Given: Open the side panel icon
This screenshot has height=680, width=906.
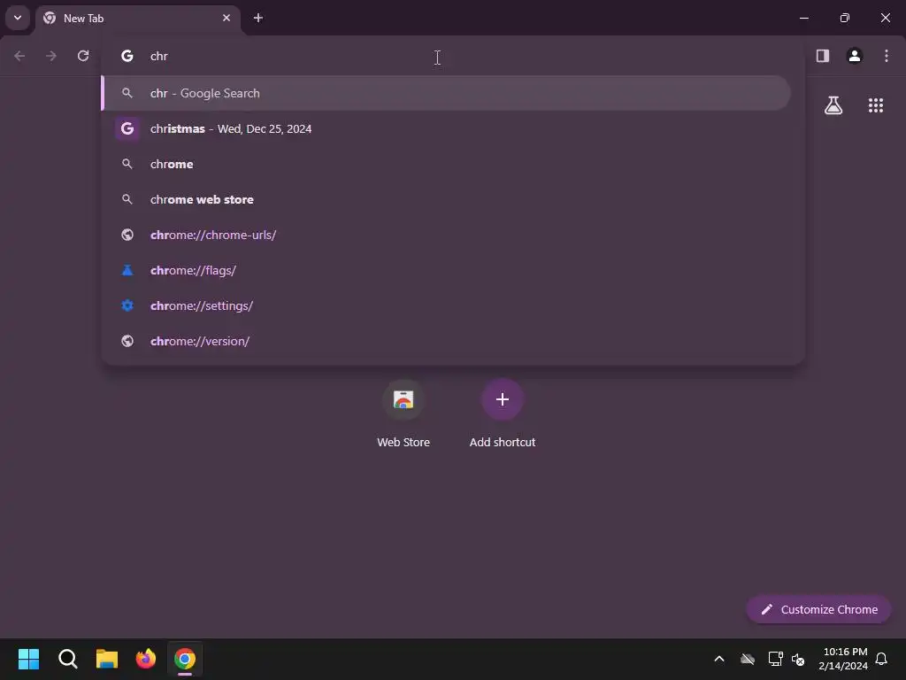Looking at the screenshot, I should 823,56.
